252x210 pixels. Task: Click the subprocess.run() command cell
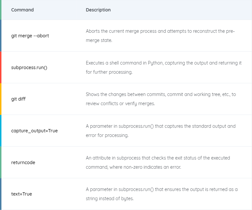tap(29, 67)
